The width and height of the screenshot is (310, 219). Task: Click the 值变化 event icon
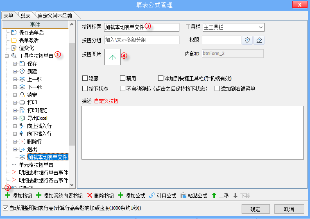tap(14, 48)
